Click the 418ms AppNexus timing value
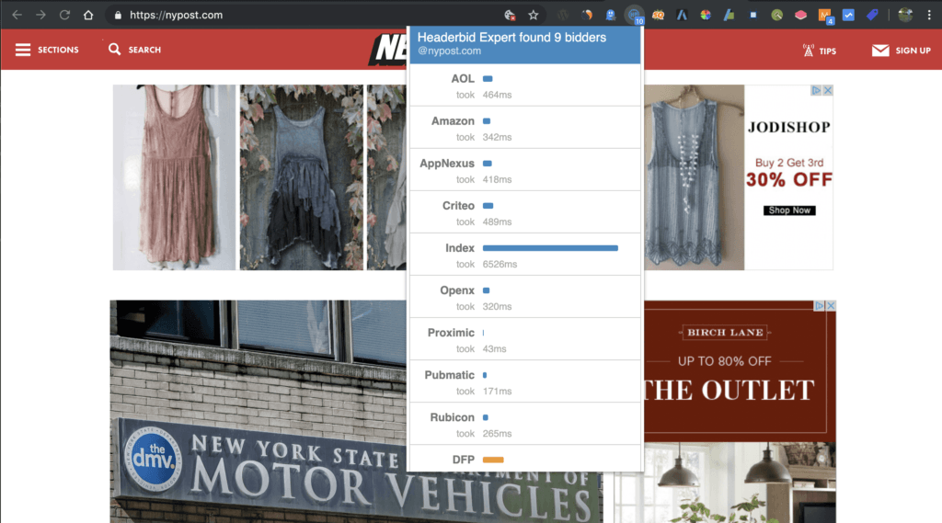The image size is (942, 523). tap(498, 179)
